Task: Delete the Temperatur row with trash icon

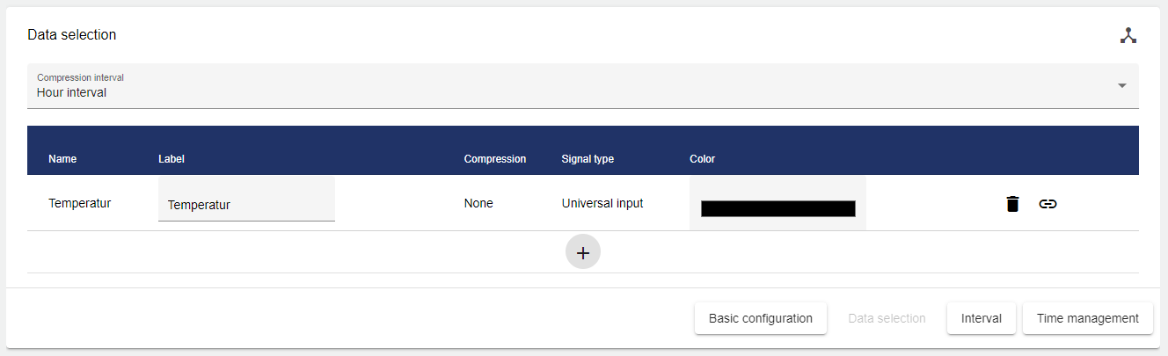Action: coord(1012,204)
